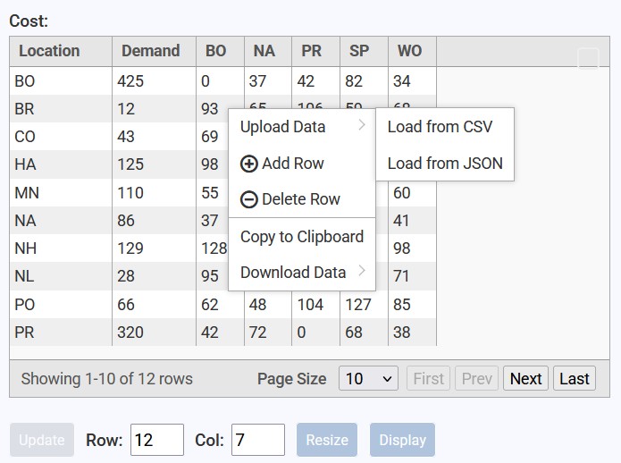Viewport: 621px width, 463px height.
Task: Click the plus icon beside Add Row
Action: click(249, 164)
